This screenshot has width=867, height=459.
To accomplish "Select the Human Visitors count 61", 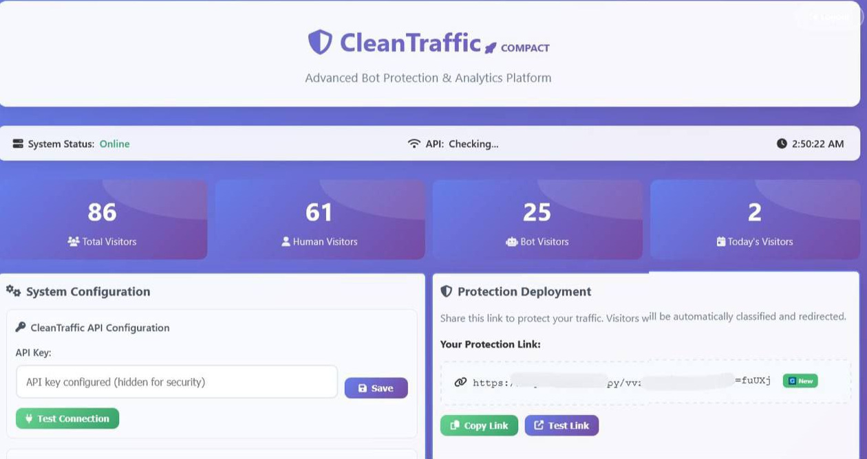I will pyautogui.click(x=319, y=212).
